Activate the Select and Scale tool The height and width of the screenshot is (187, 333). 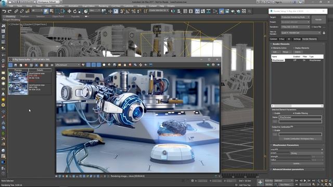click(81, 11)
